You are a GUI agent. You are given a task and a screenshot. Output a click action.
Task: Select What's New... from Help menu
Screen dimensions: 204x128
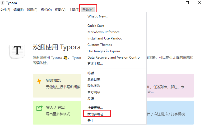pos(98,16)
